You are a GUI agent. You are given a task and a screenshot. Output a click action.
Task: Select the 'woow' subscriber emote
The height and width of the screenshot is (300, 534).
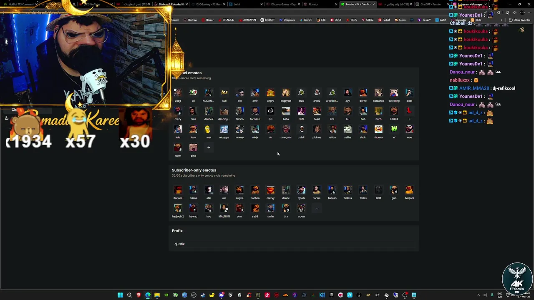pyautogui.click(x=301, y=208)
